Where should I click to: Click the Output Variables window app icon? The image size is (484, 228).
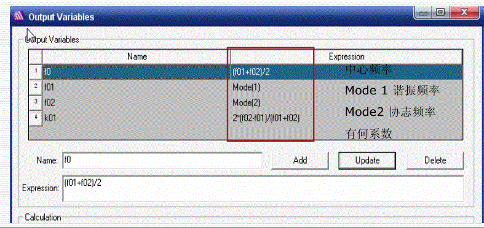tap(20, 17)
